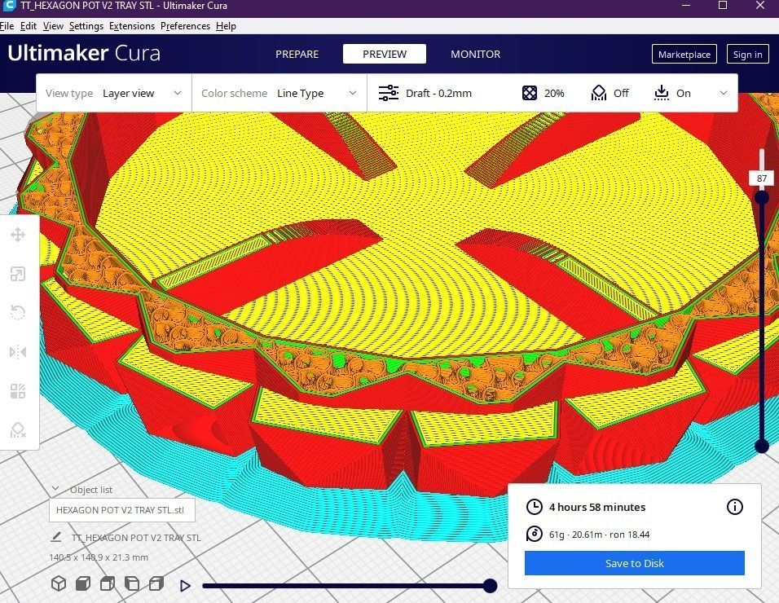Open the Extensions menu
779x603 pixels.
pyautogui.click(x=132, y=26)
